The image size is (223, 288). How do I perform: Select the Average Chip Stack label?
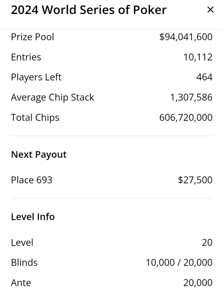(x=52, y=97)
